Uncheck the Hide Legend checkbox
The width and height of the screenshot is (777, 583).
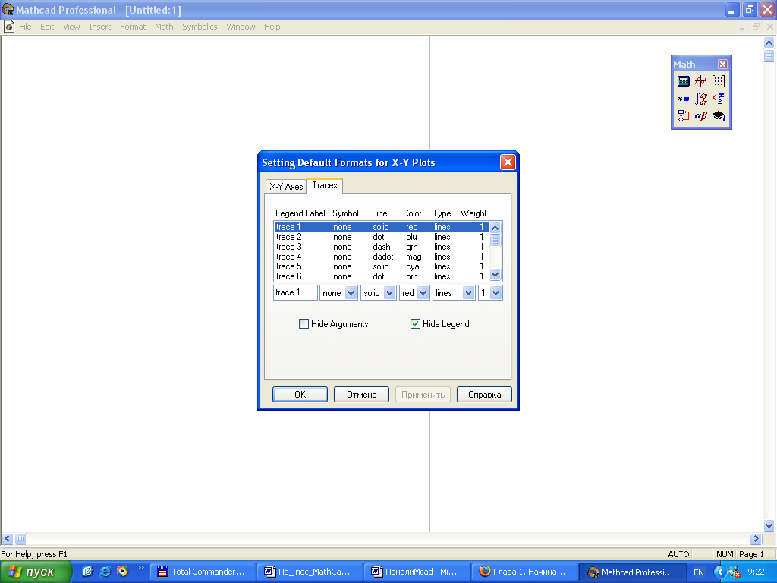click(415, 323)
